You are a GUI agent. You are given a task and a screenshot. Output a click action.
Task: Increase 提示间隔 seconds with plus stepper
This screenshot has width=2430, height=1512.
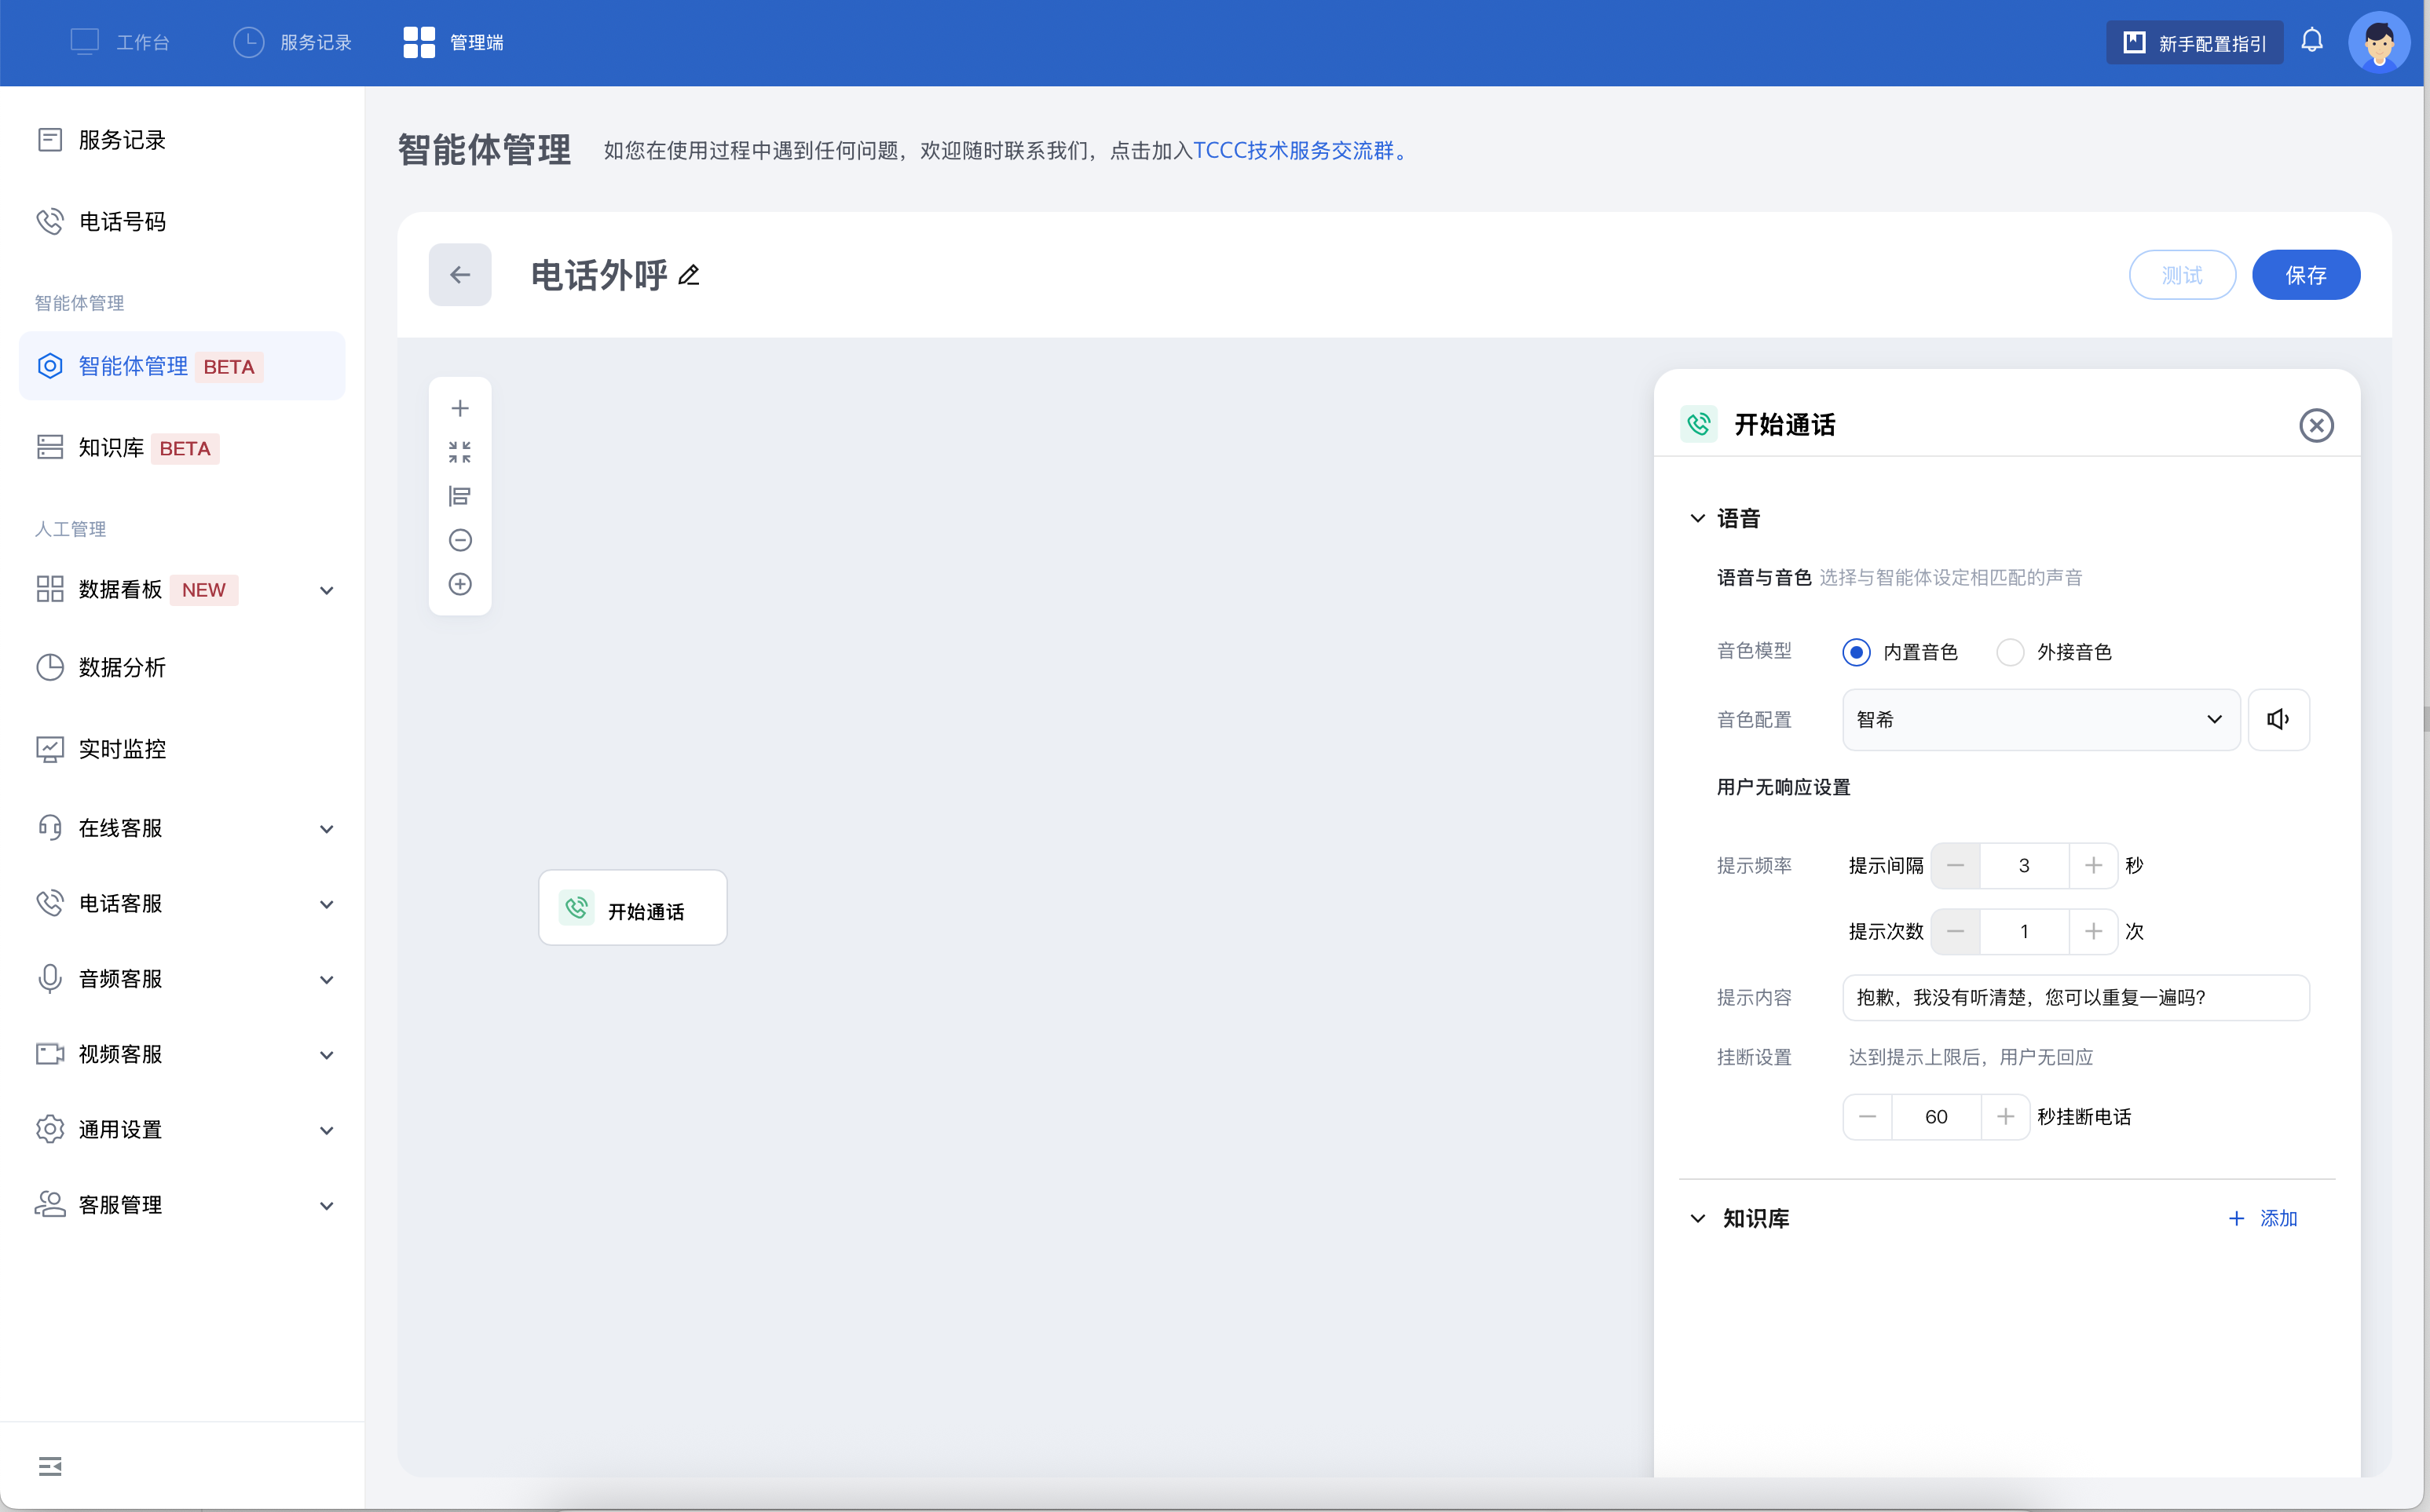click(x=2093, y=865)
